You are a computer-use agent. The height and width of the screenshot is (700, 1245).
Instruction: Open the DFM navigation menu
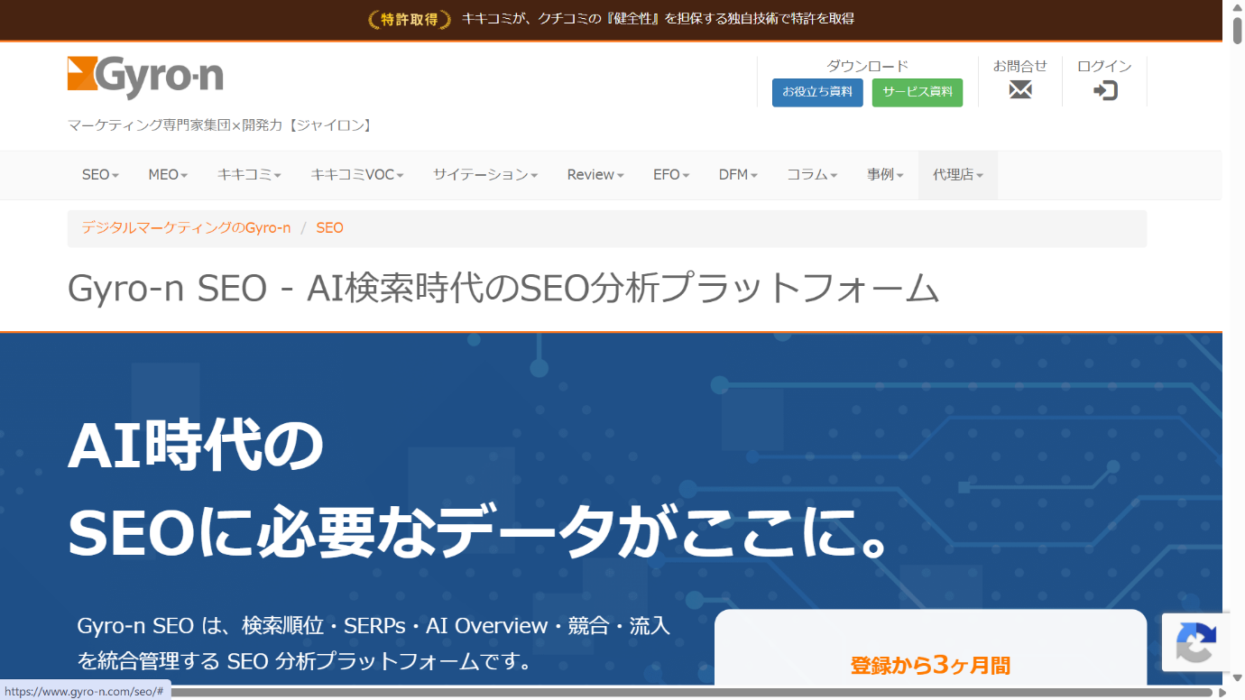click(x=738, y=175)
